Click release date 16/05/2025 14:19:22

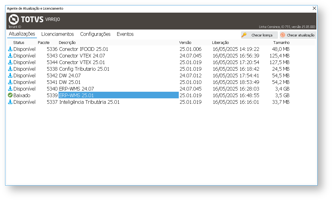[x=236, y=49]
